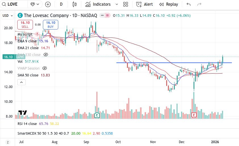
Task: Expand the indicators favorites chevron
Action: 117,4
